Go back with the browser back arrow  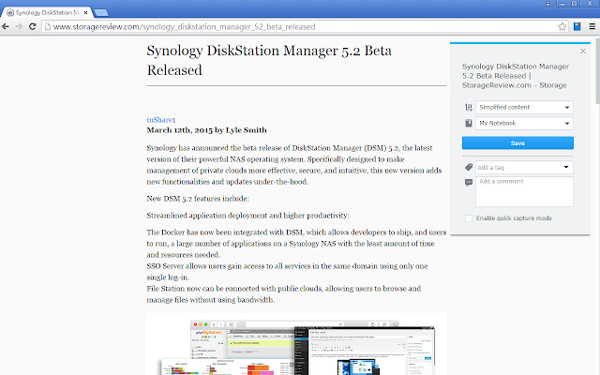[x=6, y=26]
